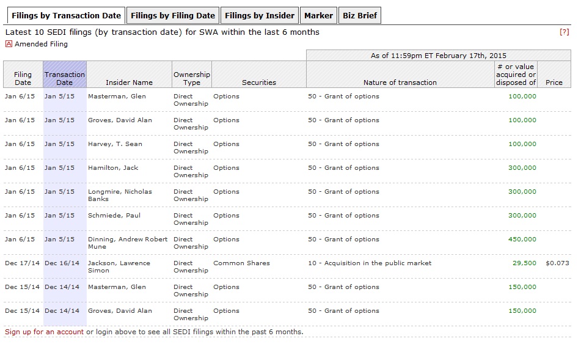Click insider name Dinning, Andrew Robert Mune
Viewport: 581px width, 344px height.
[127, 243]
